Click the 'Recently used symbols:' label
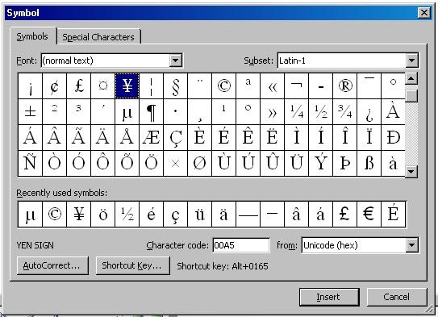The width and height of the screenshot is (438, 317). coord(62,193)
